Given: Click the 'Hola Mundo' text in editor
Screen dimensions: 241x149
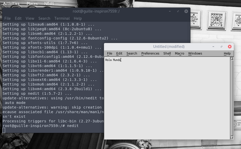Looking at the screenshot, I should coord(113,60).
